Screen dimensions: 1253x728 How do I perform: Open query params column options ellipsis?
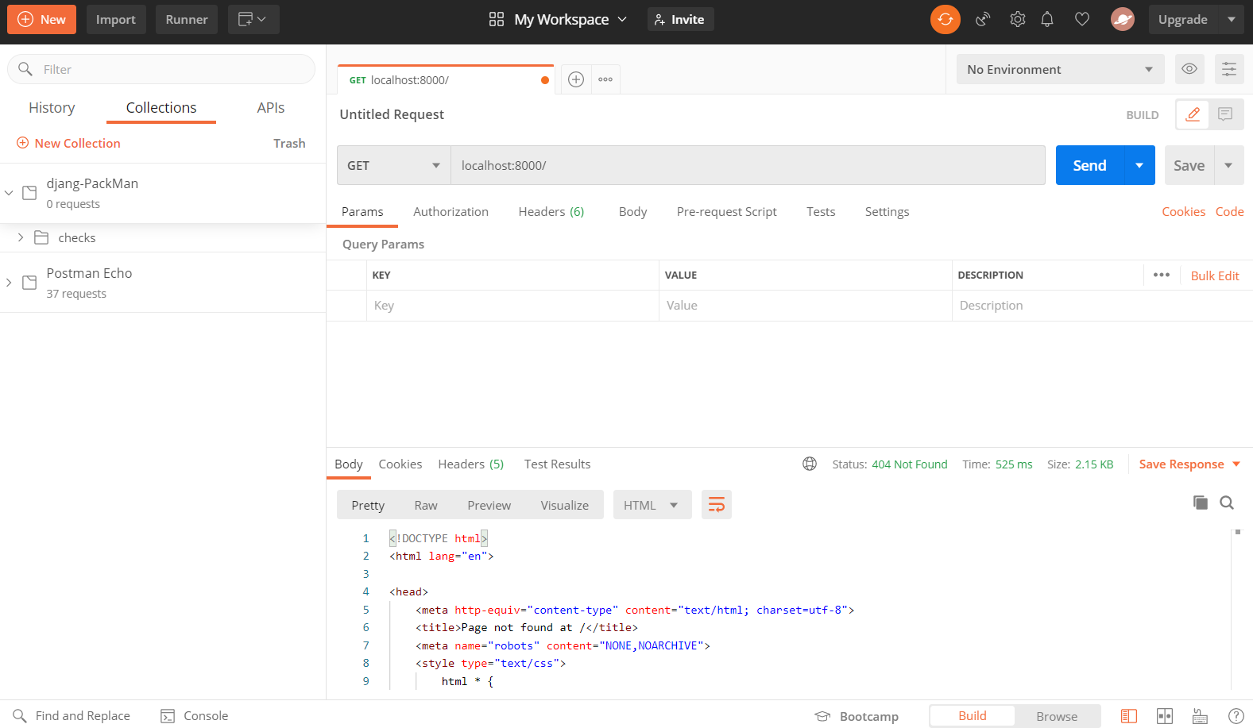[x=1161, y=275]
